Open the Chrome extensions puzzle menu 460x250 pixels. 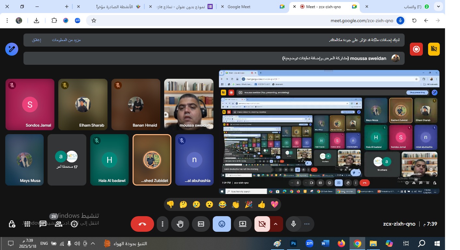54,21
